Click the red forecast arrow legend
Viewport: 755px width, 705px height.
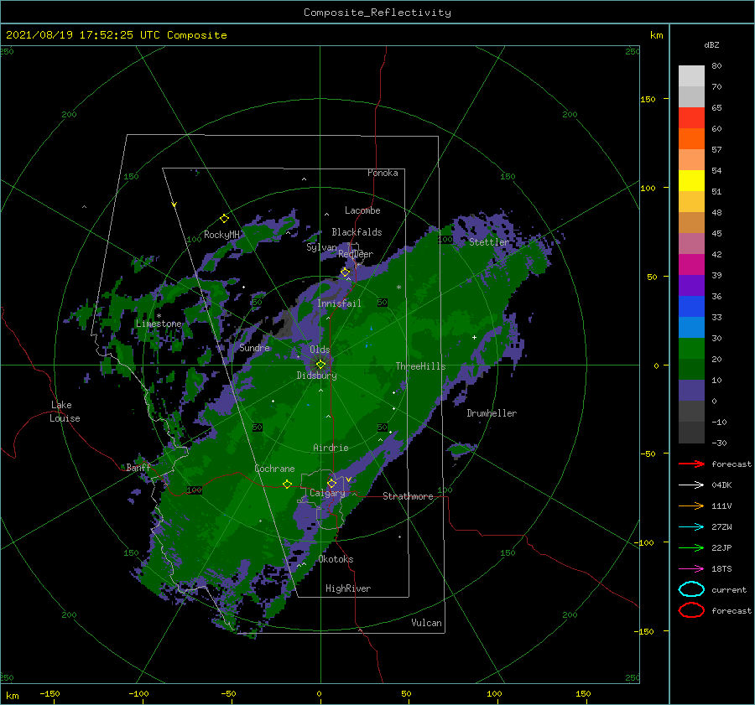(x=691, y=464)
